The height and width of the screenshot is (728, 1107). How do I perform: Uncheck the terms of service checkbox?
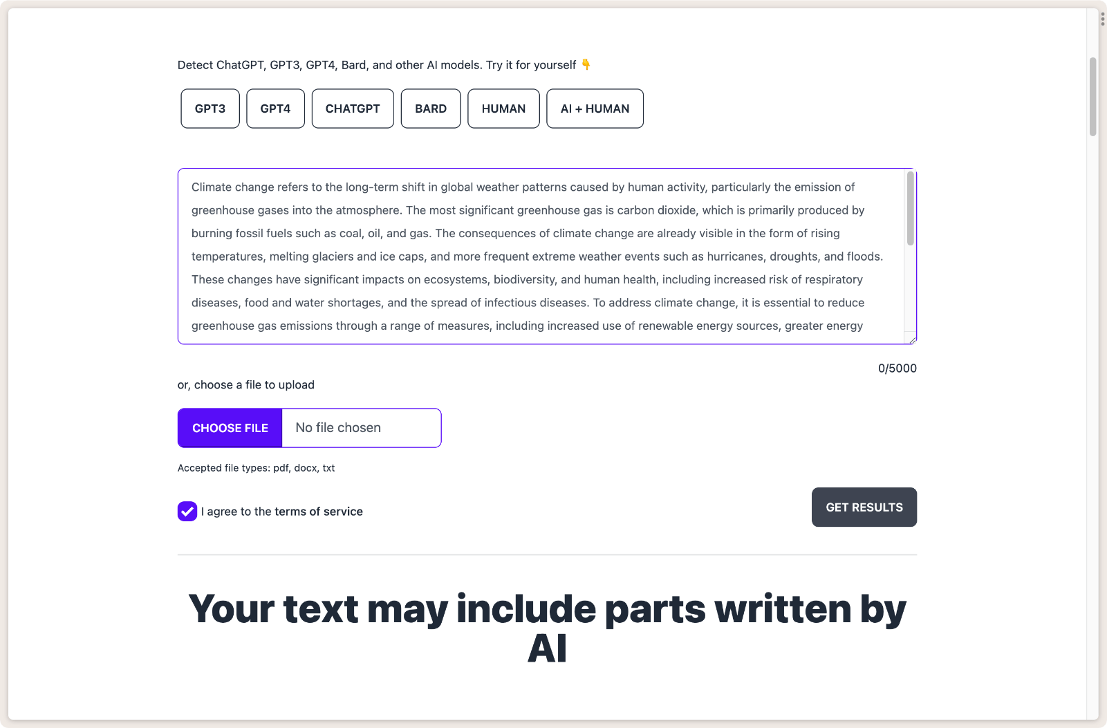pyautogui.click(x=187, y=512)
